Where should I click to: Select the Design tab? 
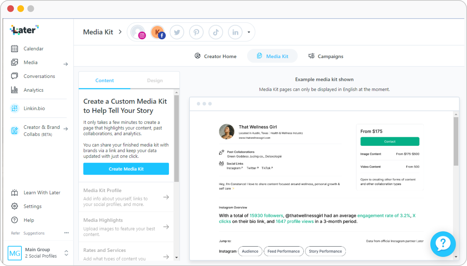155,81
